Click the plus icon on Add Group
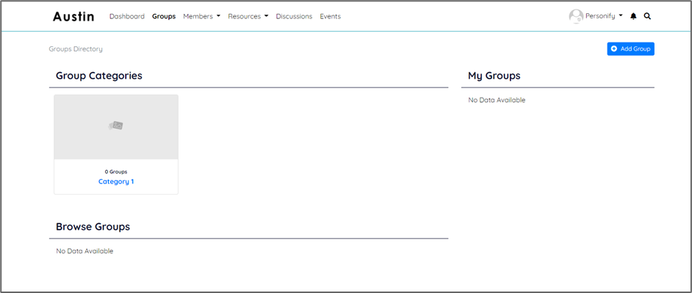The height and width of the screenshot is (293, 692). (614, 49)
